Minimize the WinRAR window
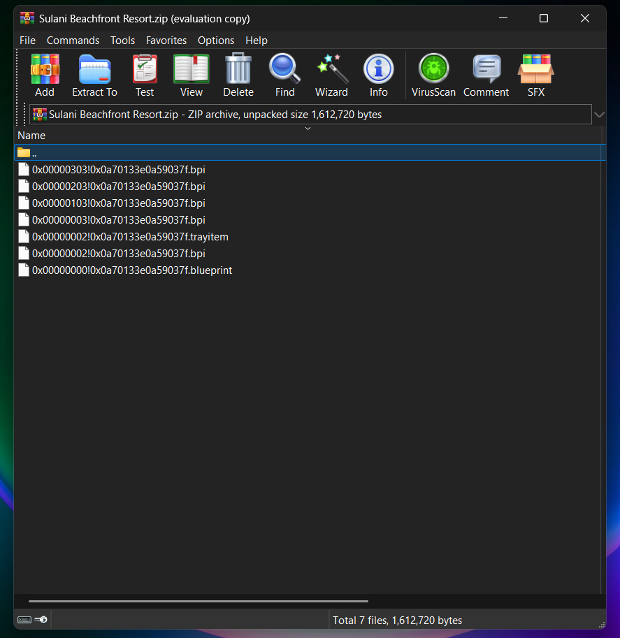Viewport: 620px width, 638px height. coord(503,18)
